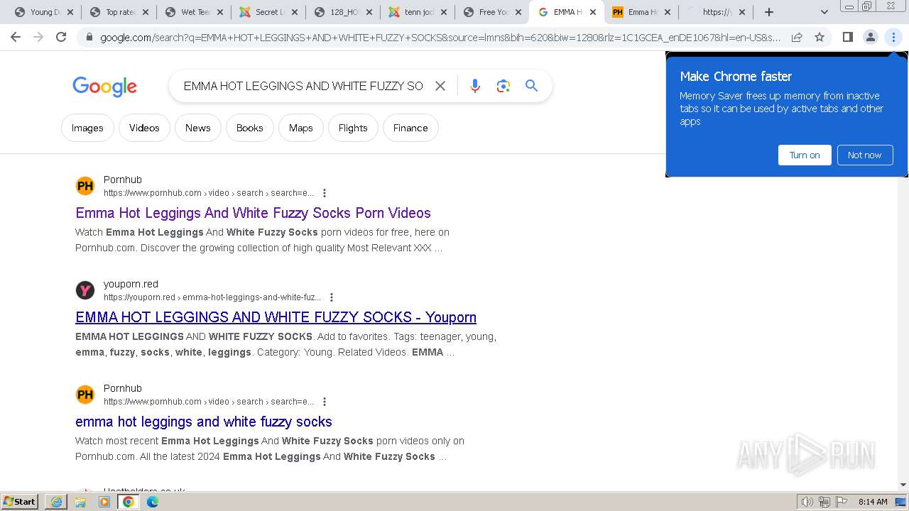The height and width of the screenshot is (511, 909).
Task: Focus the Google search input field
Action: [303, 86]
